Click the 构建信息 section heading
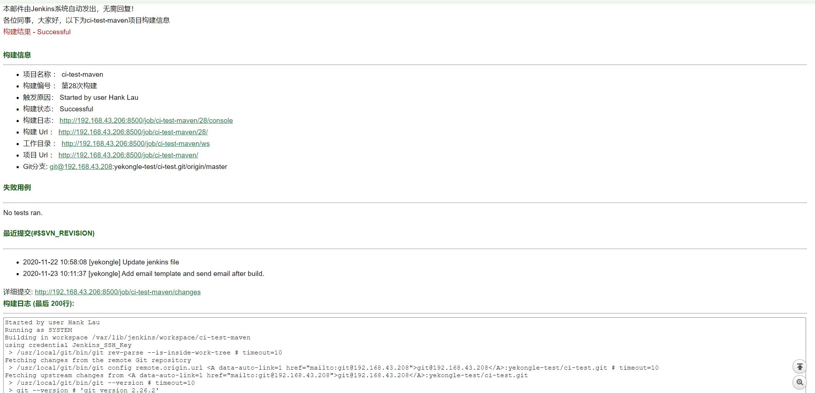Screen dimensions: 815x393 17,55
